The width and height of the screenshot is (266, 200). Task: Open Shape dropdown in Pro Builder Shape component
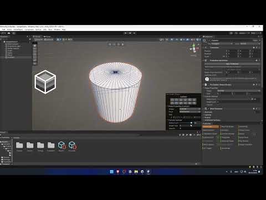point(239,91)
